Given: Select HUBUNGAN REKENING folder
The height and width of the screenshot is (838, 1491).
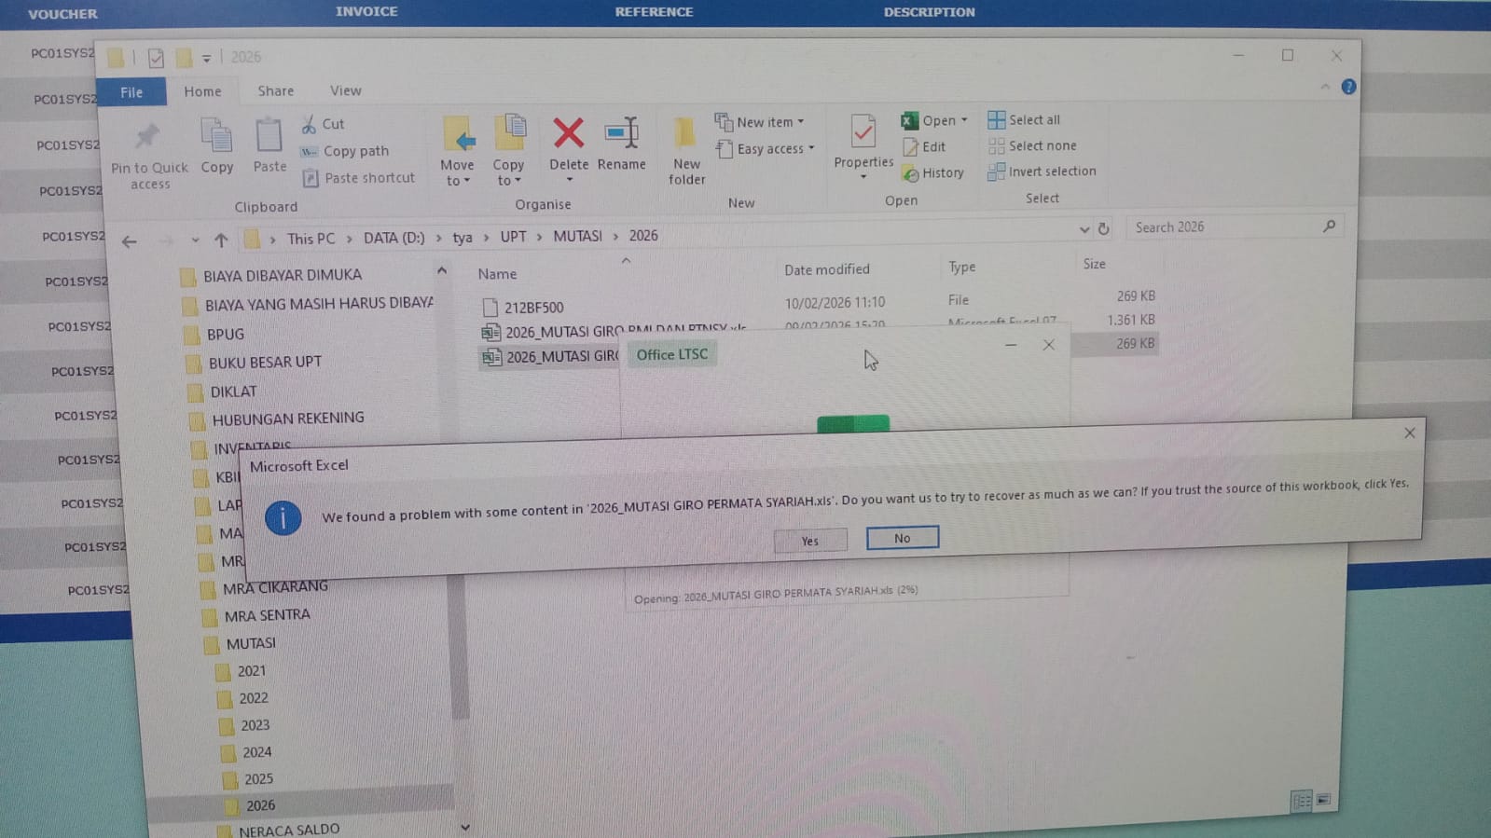Looking at the screenshot, I should point(287,419).
